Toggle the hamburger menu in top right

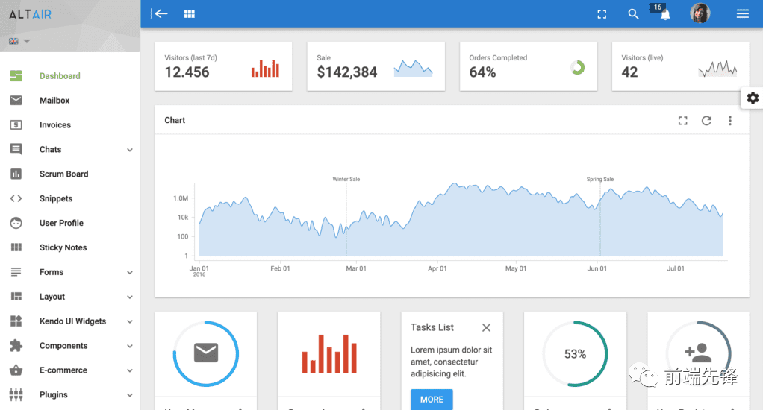click(742, 13)
